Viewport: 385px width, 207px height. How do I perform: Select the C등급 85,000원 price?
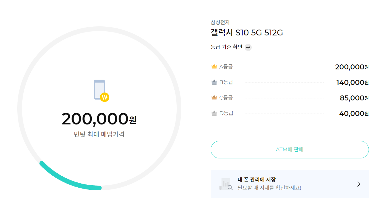tap(354, 98)
